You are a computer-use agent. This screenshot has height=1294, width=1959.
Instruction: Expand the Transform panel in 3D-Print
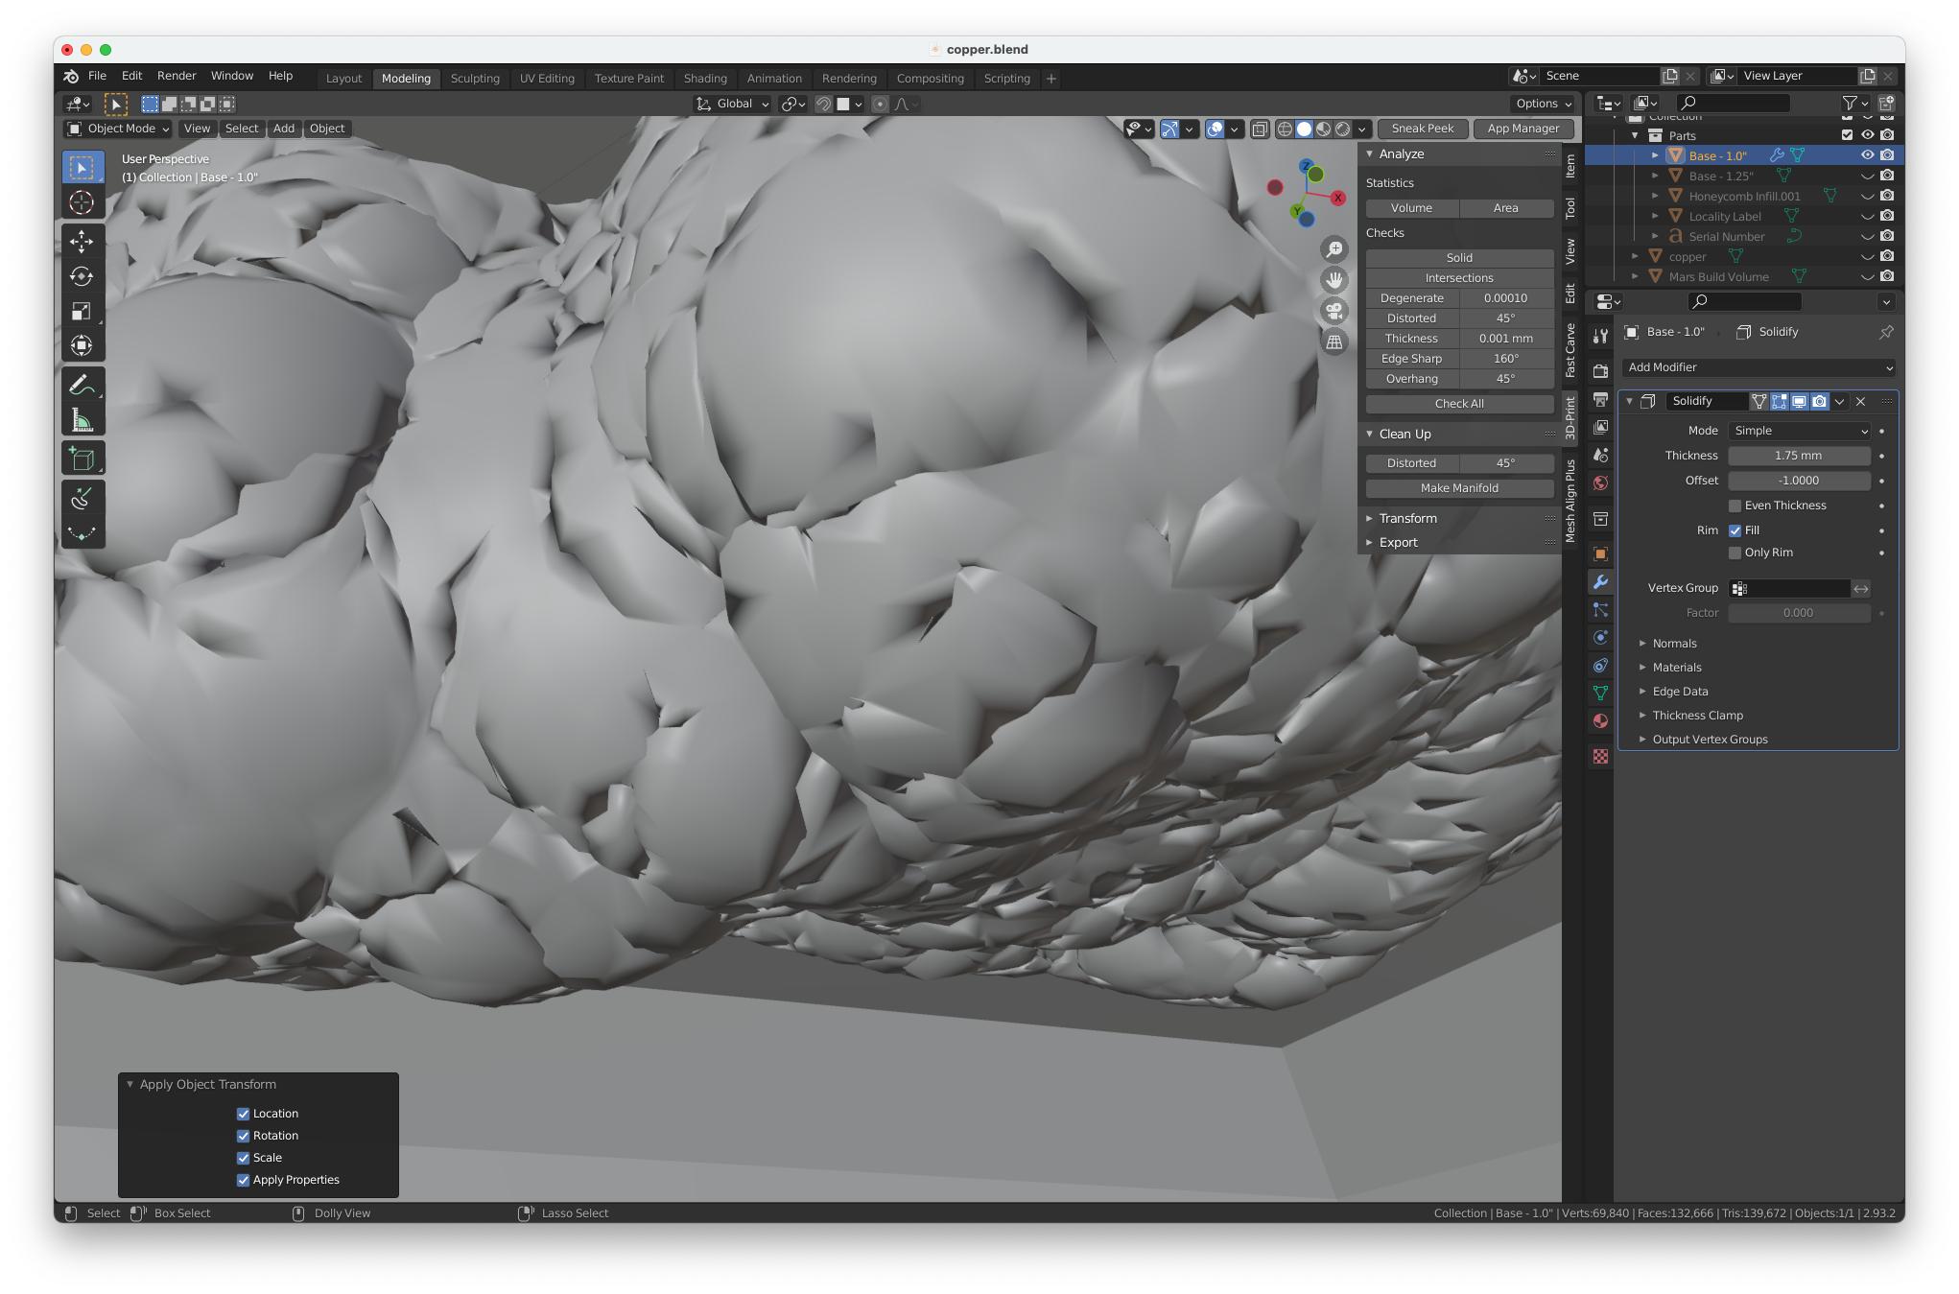click(x=1407, y=519)
